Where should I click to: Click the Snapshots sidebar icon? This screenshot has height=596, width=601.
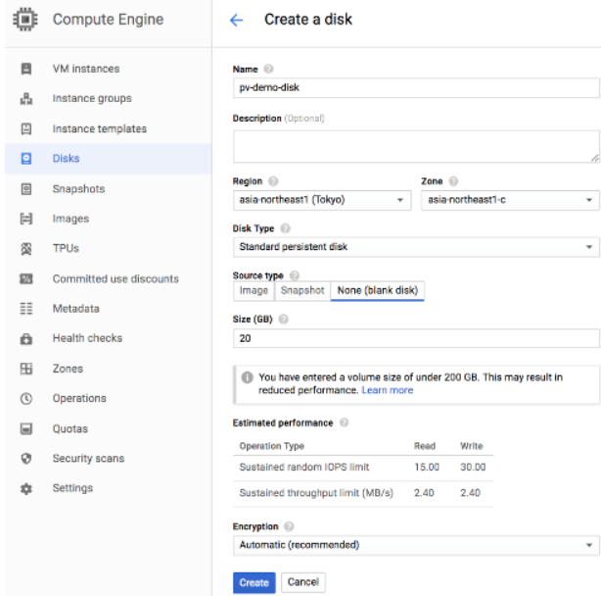27,189
